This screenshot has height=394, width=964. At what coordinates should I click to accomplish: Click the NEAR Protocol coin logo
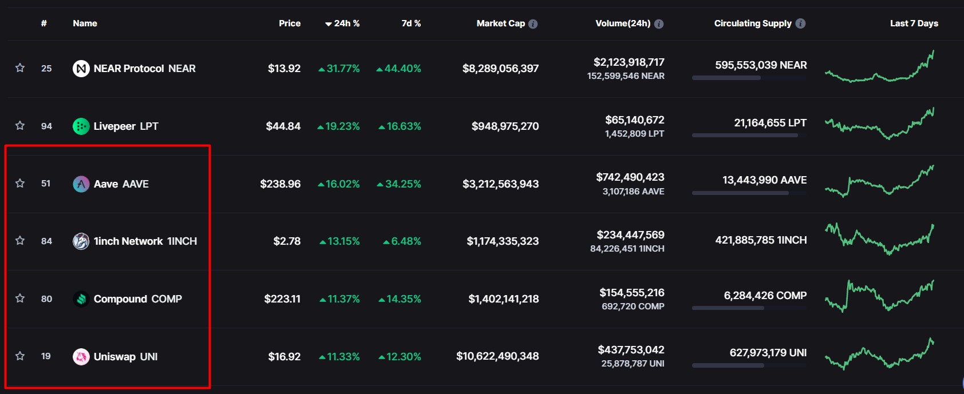(x=81, y=69)
